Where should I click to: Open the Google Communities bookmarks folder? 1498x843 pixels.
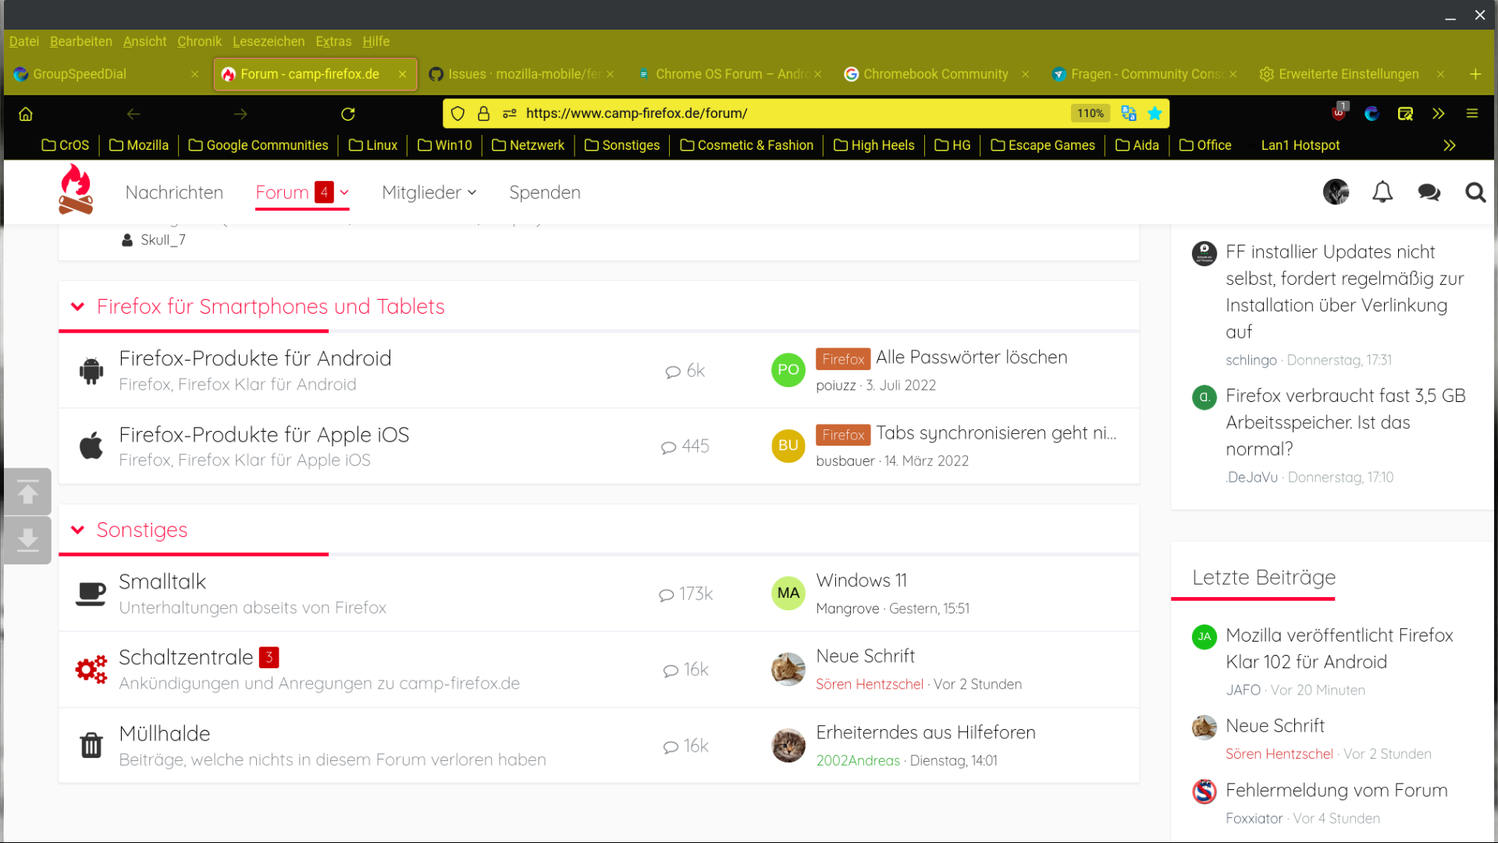click(258, 146)
